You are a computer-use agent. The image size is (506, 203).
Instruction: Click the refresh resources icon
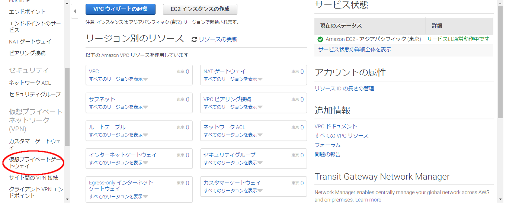click(x=194, y=39)
